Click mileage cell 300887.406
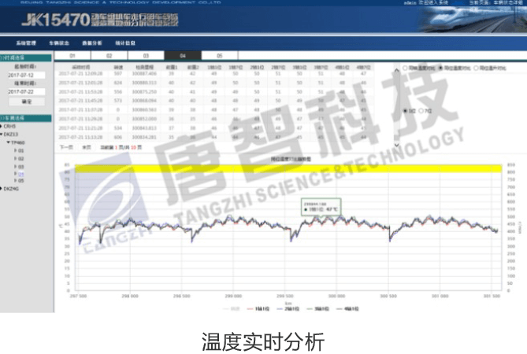This screenshot has height=354, width=527. [x=144, y=73]
